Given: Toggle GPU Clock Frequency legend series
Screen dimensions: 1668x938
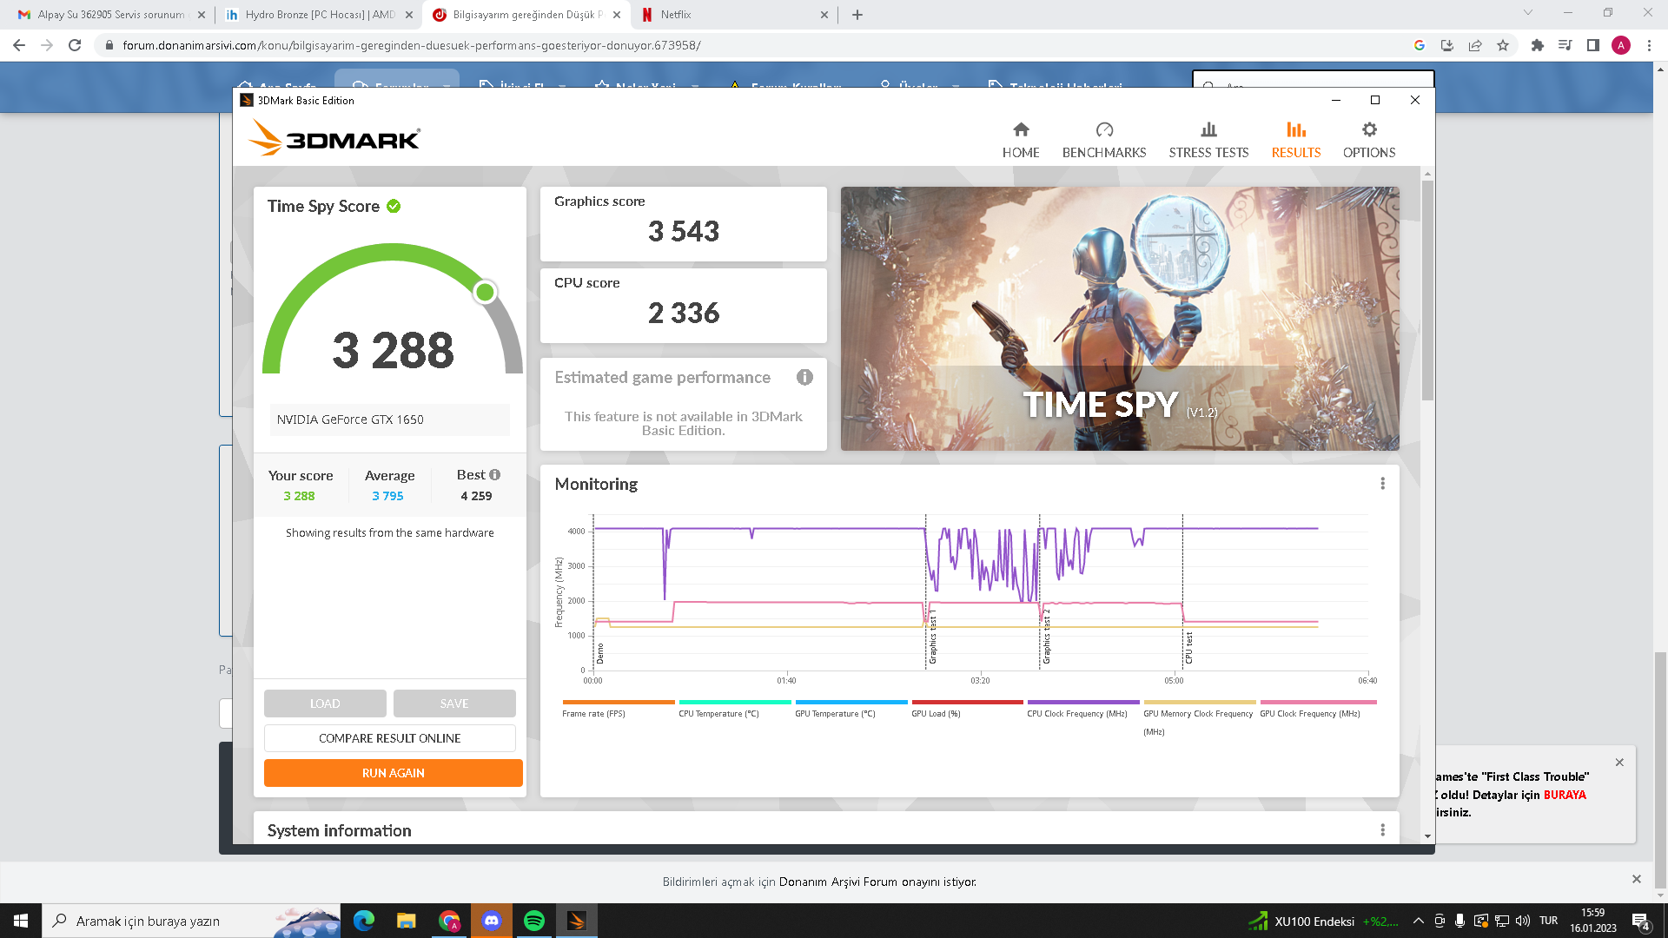Looking at the screenshot, I should [1317, 709].
